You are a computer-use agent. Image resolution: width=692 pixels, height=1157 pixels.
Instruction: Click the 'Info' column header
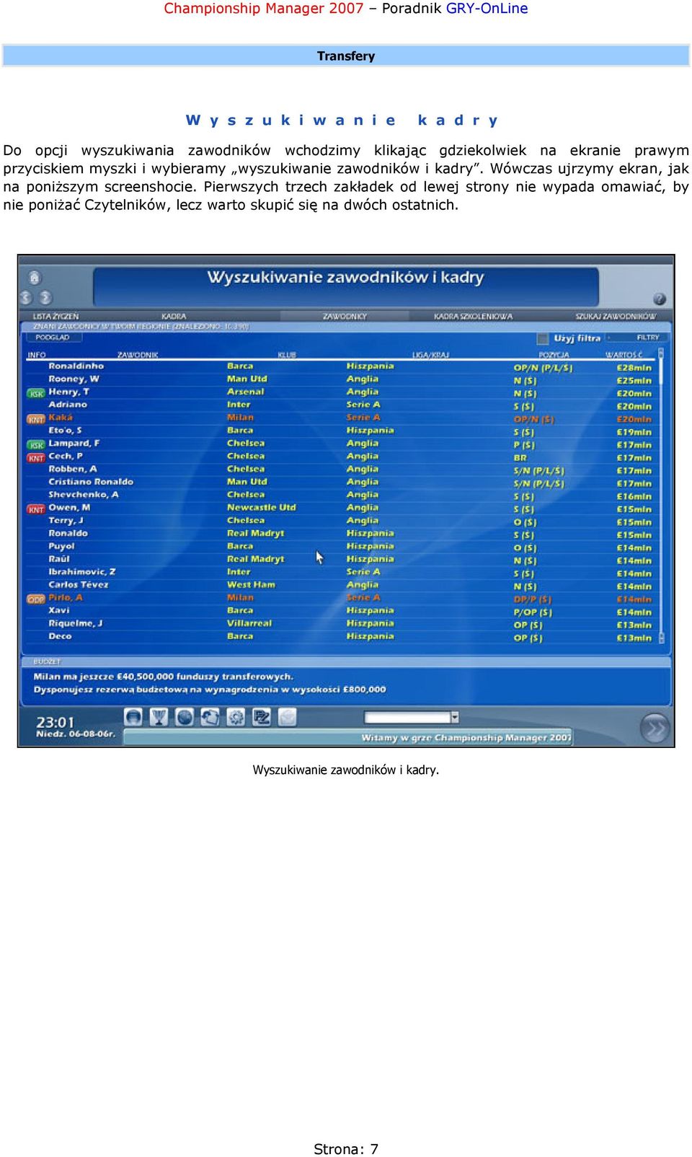pyautogui.click(x=36, y=354)
